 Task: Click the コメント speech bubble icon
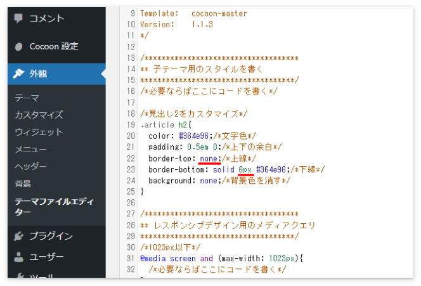[18, 18]
